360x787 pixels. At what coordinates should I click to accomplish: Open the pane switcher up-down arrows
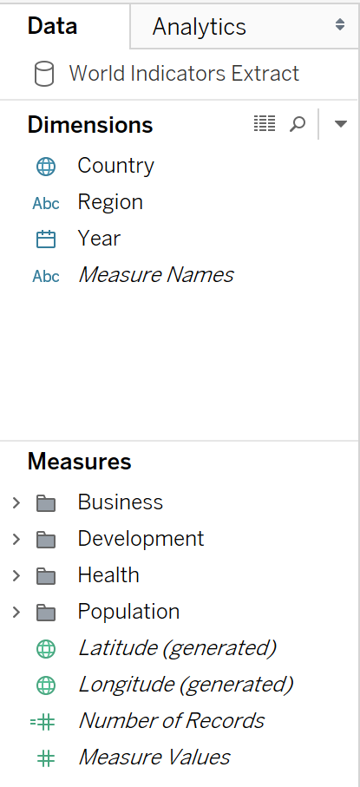340,24
